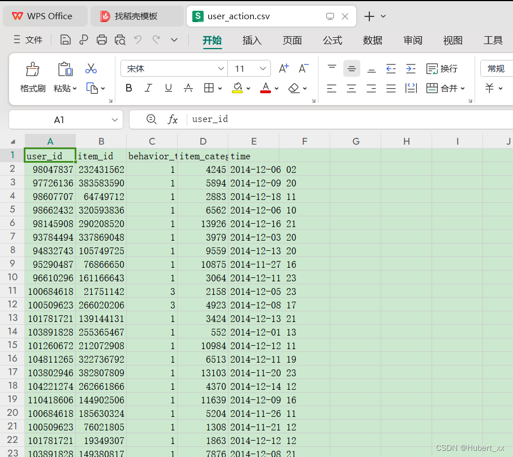513x457 pixels.
Task: Switch to 数据 tab
Action: (373, 40)
